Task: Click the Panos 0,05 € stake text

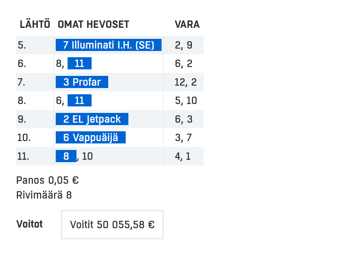Action: pyautogui.click(x=47, y=180)
